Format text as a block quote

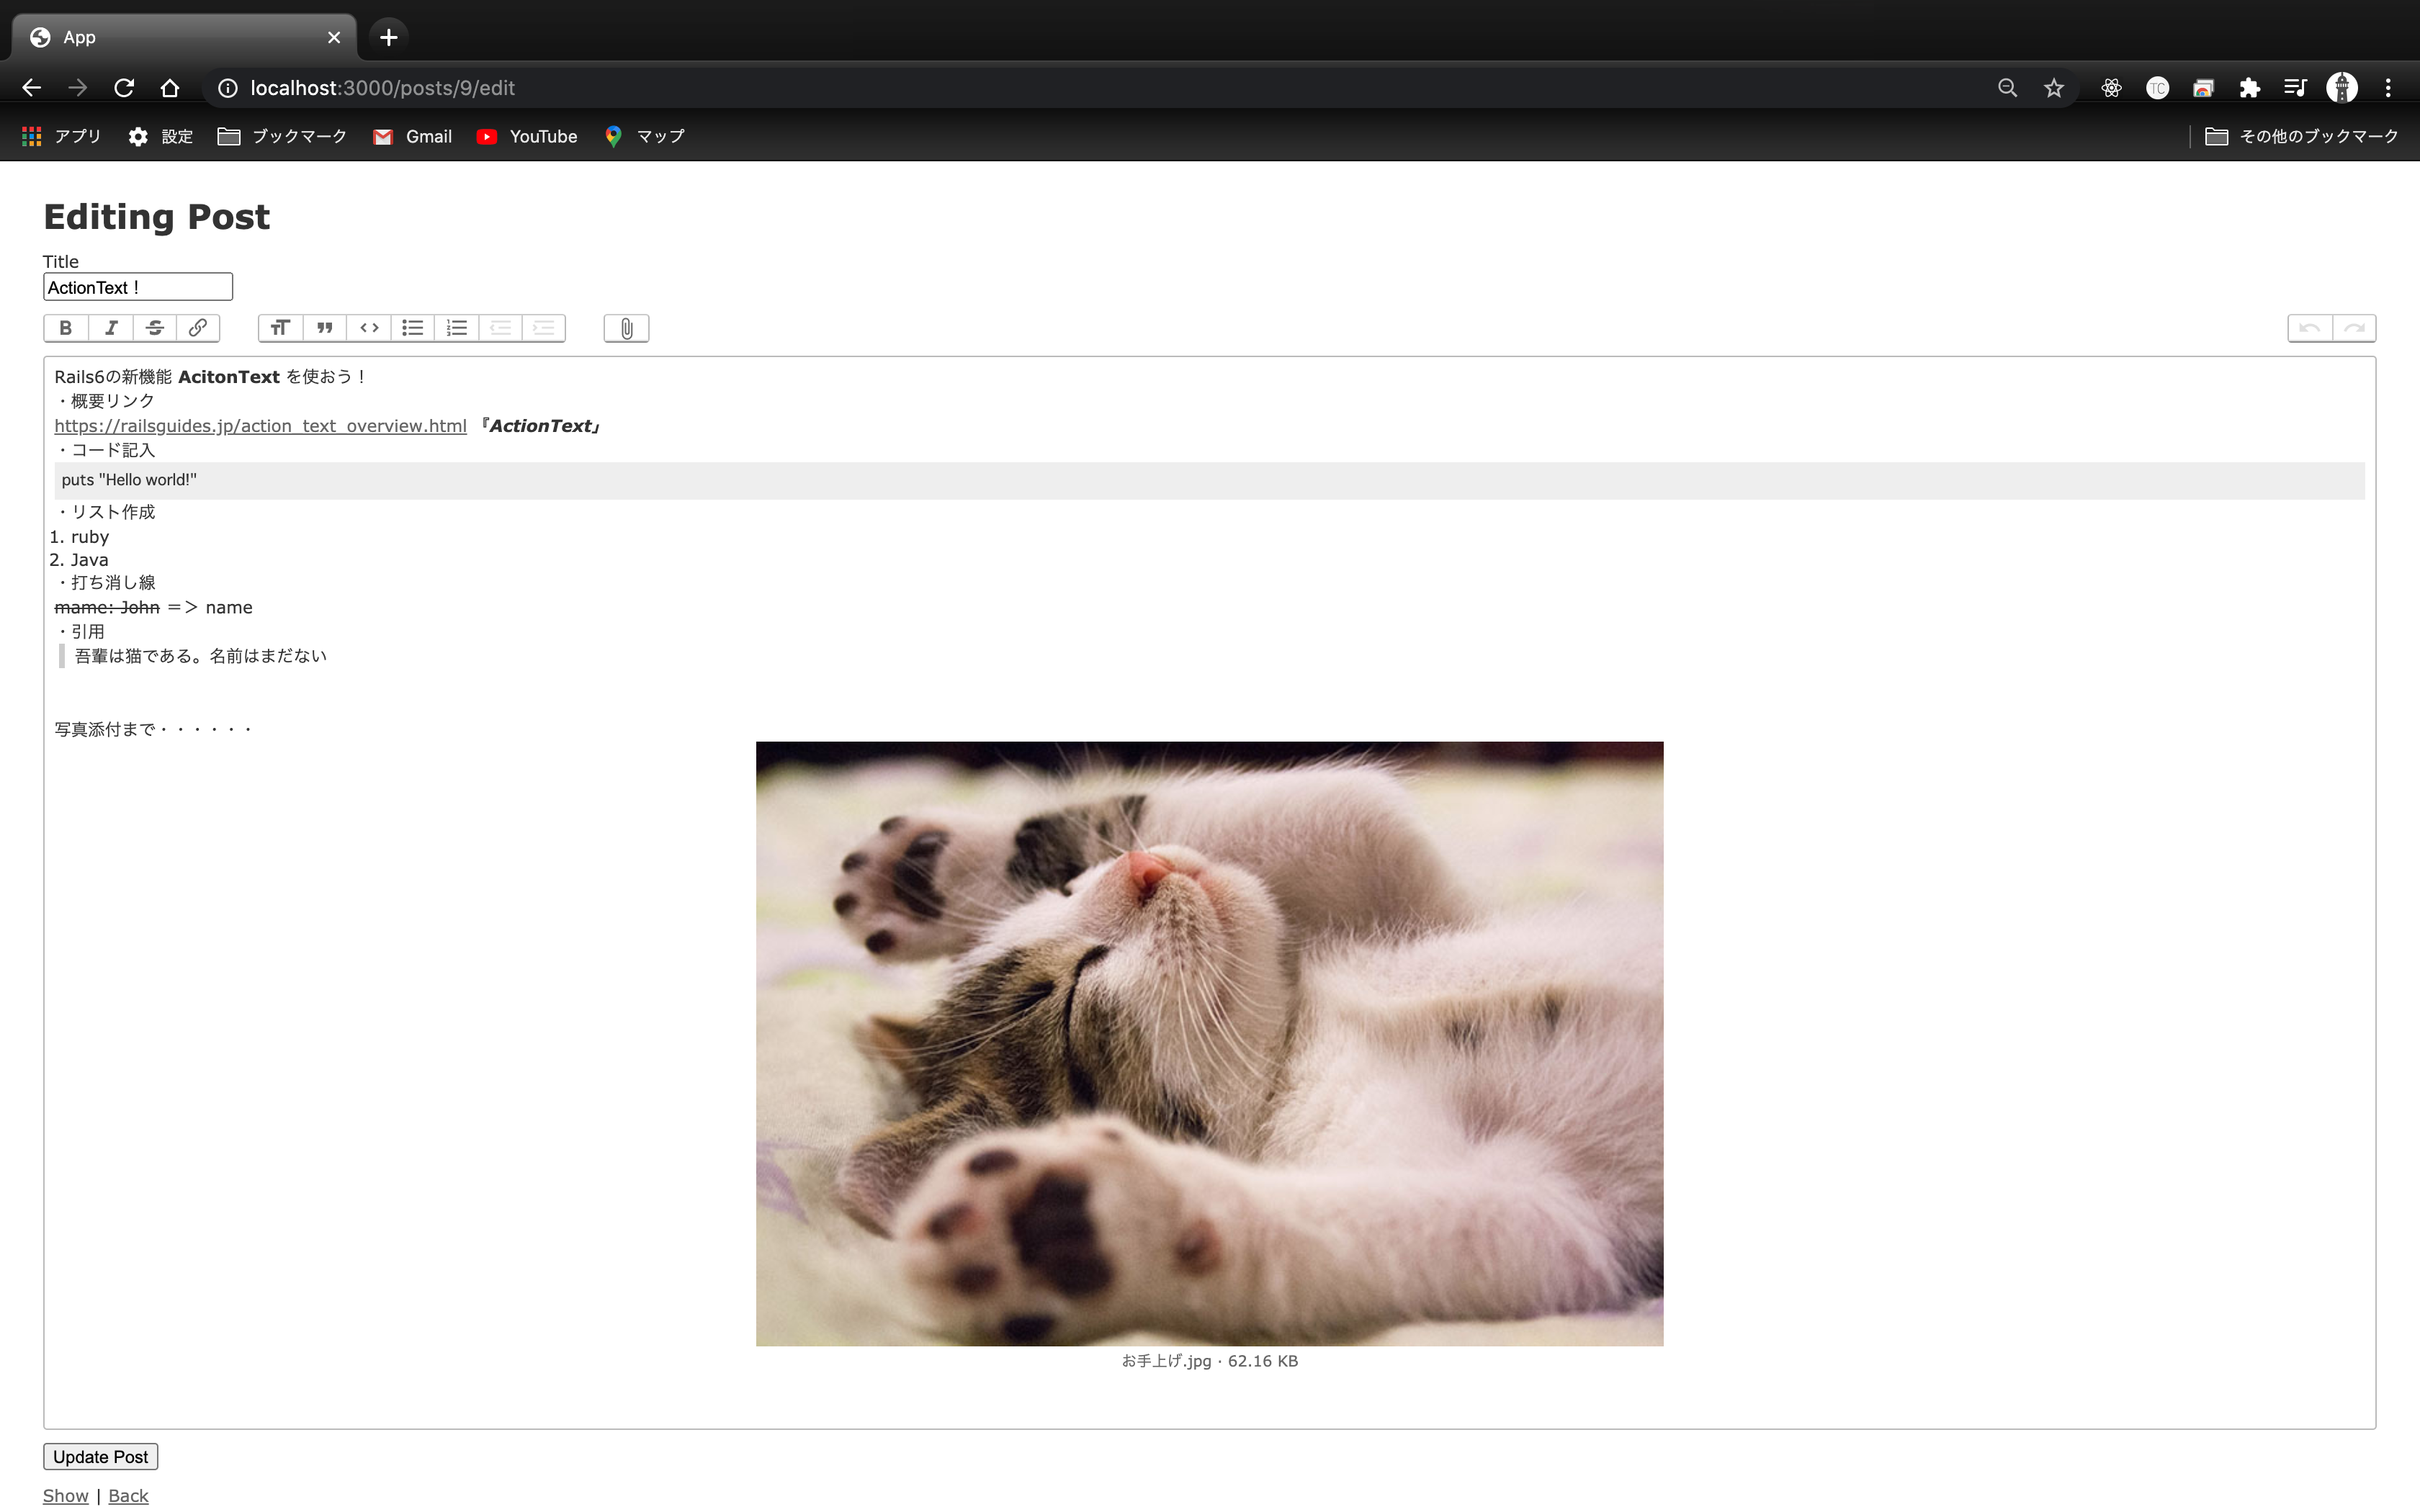(324, 328)
